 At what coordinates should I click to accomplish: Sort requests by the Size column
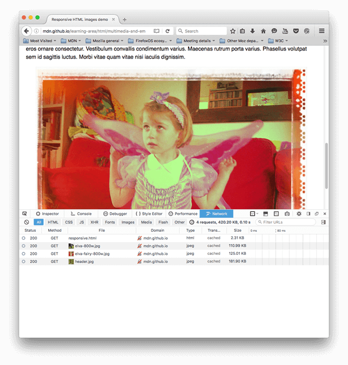[x=237, y=230]
